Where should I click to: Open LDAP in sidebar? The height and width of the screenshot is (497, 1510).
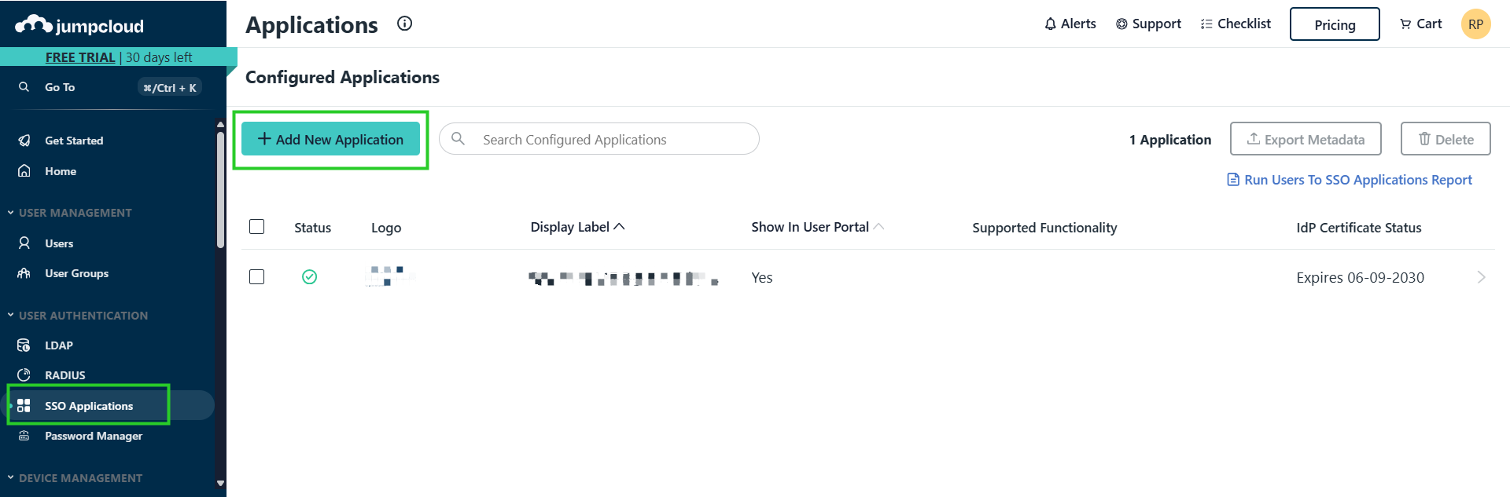(x=59, y=345)
